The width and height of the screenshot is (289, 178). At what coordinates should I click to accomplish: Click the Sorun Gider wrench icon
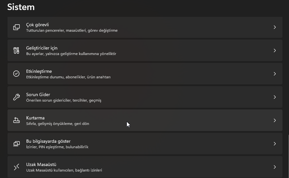tap(17, 97)
